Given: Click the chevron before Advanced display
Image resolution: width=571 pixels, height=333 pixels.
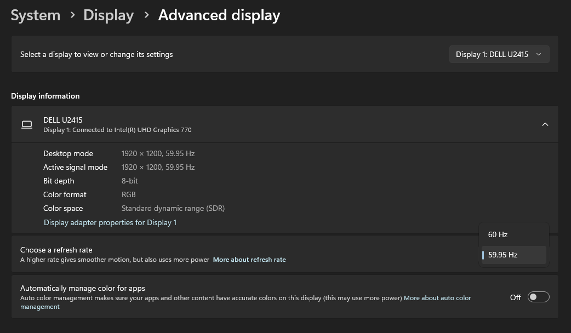Looking at the screenshot, I should tap(146, 15).
